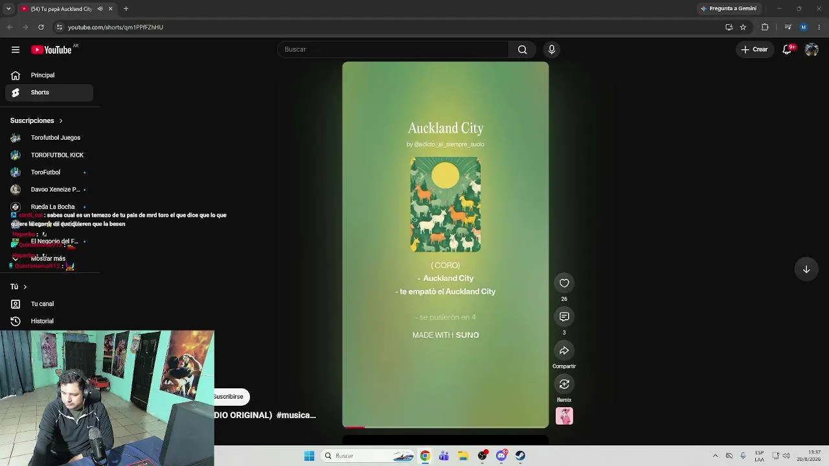The width and height of the screenshot is (829, 466).
Task: Open comments for the short
Action: pos(564,316)
